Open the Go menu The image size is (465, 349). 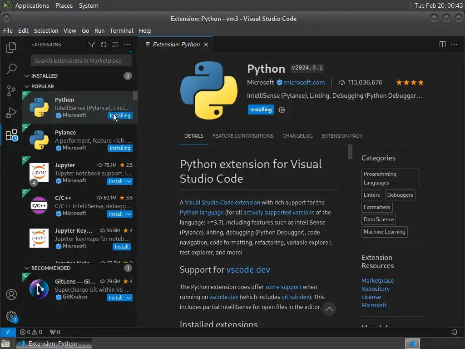(x=85, y=30)
